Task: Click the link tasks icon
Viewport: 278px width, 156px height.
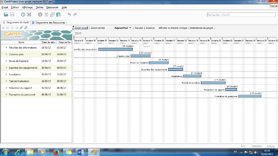Action: point(21,28)
